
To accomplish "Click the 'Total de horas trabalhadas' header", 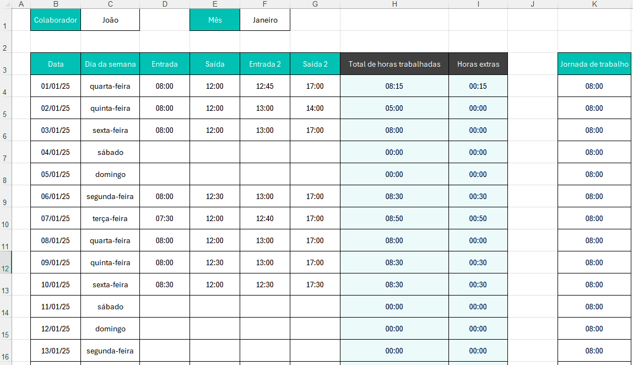I will 394,64.
